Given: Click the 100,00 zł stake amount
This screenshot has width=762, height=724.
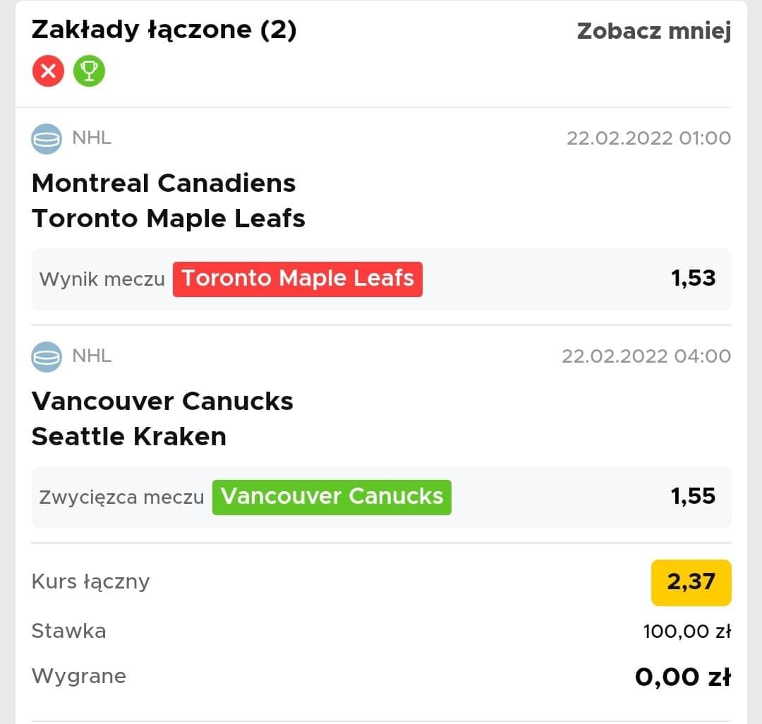Looking at the screenshot, I should tap(687, 632).
